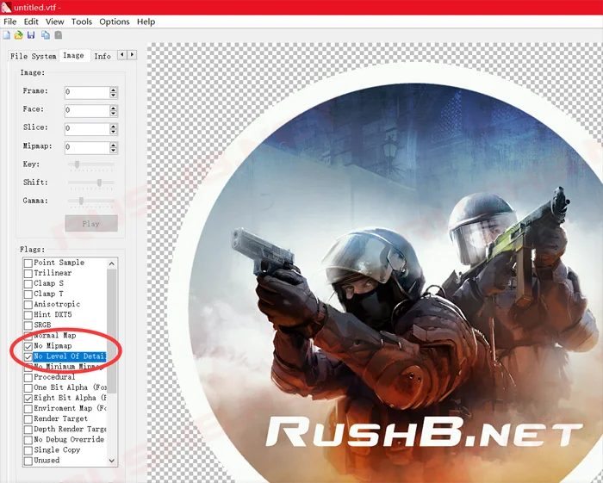The height and width of the screenshot is (483, 603).
Task: Decrease Frame value with down arrow
Action: click(x=113, y=96)
